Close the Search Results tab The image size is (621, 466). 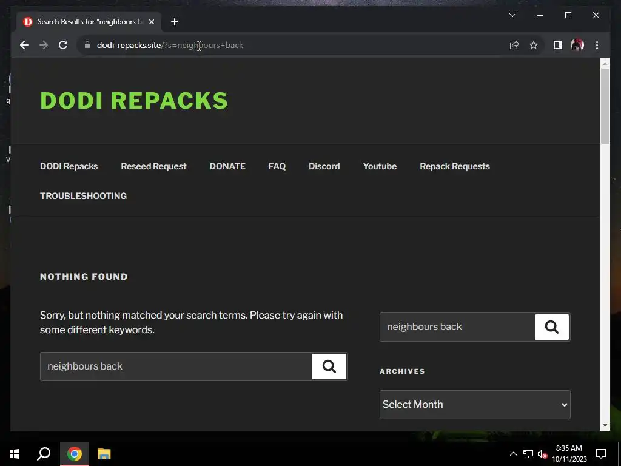tap(151, 22)
